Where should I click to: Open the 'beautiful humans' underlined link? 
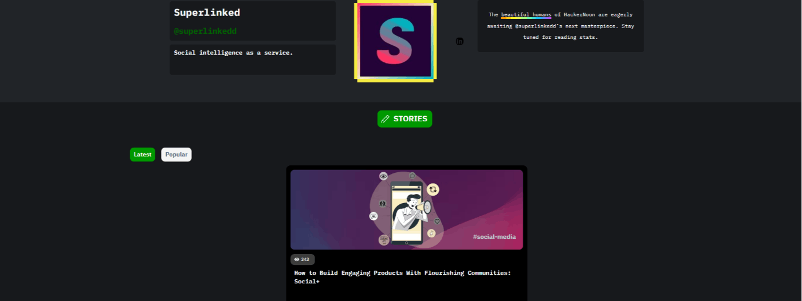click(x=526, y=15)
